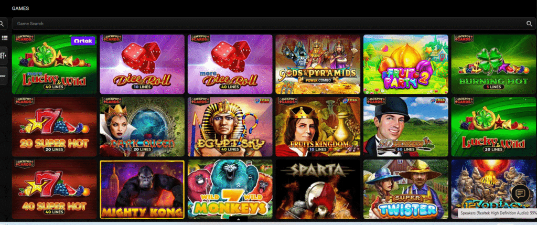Open the Fruits Kingdom game

318,127
